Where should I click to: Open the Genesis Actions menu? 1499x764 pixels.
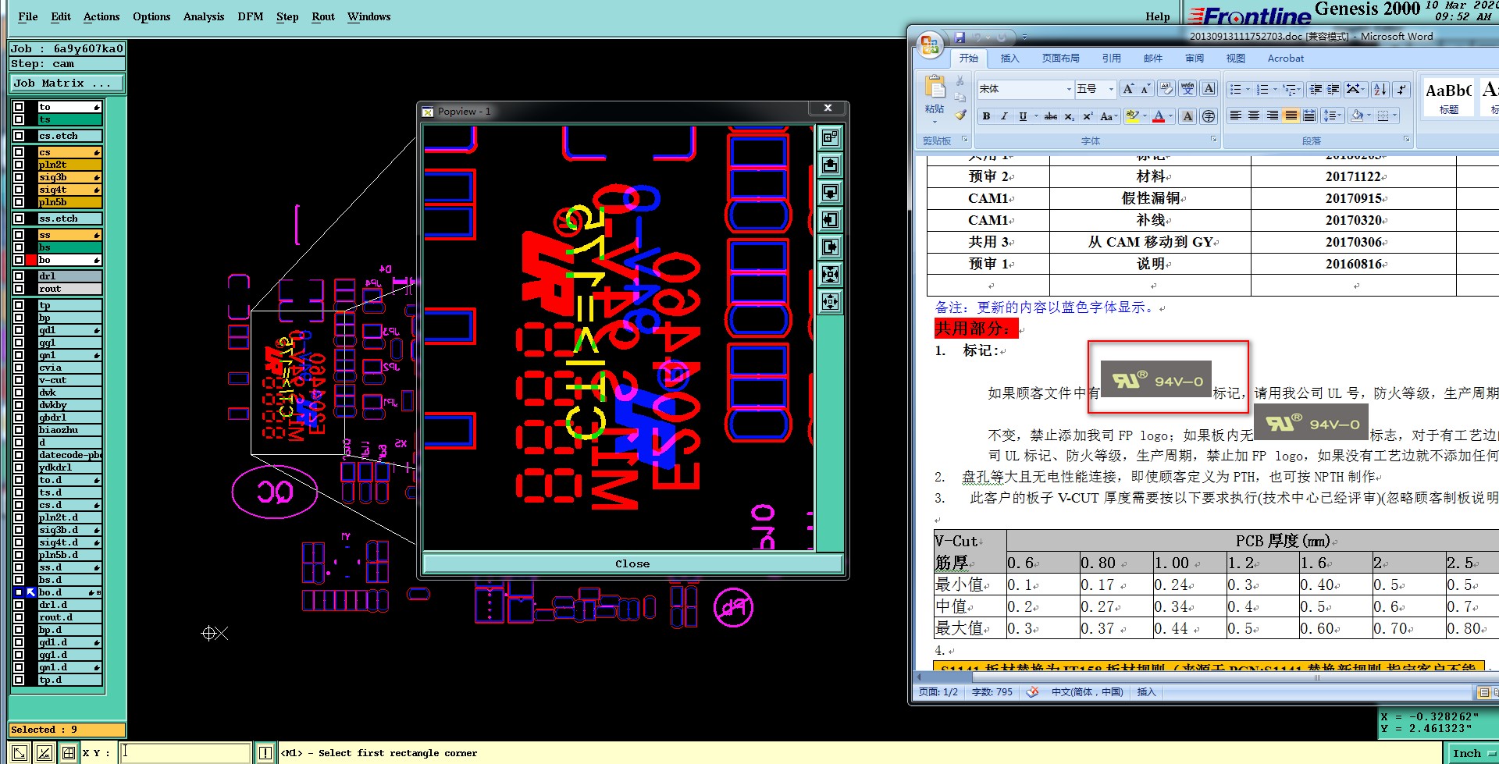click(x=101, y=16)
